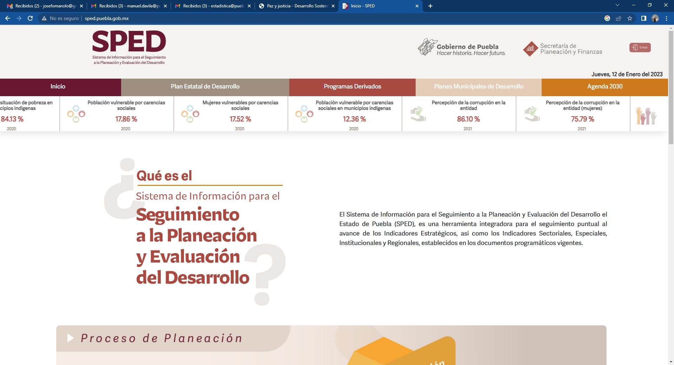This screenshot has height=365, width=674.
Task: Click the 75.79 % indicator value
Action: click(582, 119)
